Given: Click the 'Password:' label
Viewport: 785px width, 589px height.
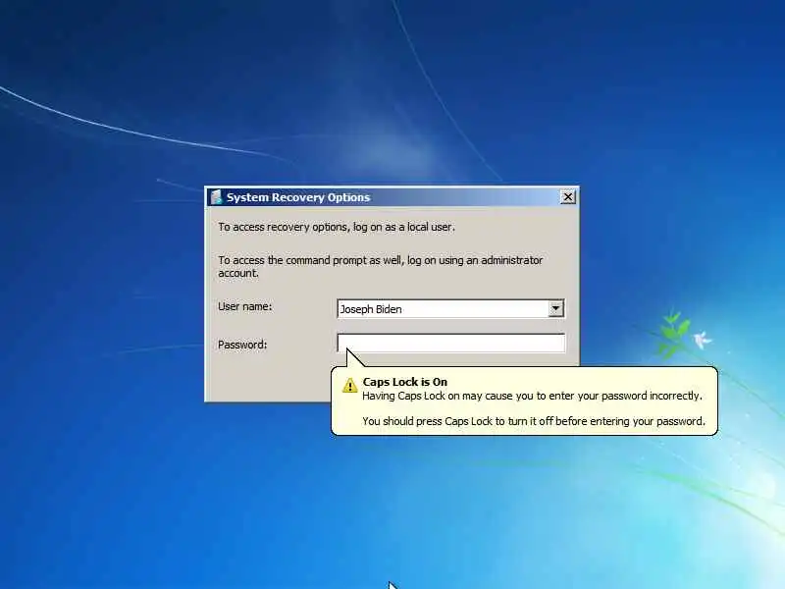Looking at the screenshot, I should click(242, 345).
